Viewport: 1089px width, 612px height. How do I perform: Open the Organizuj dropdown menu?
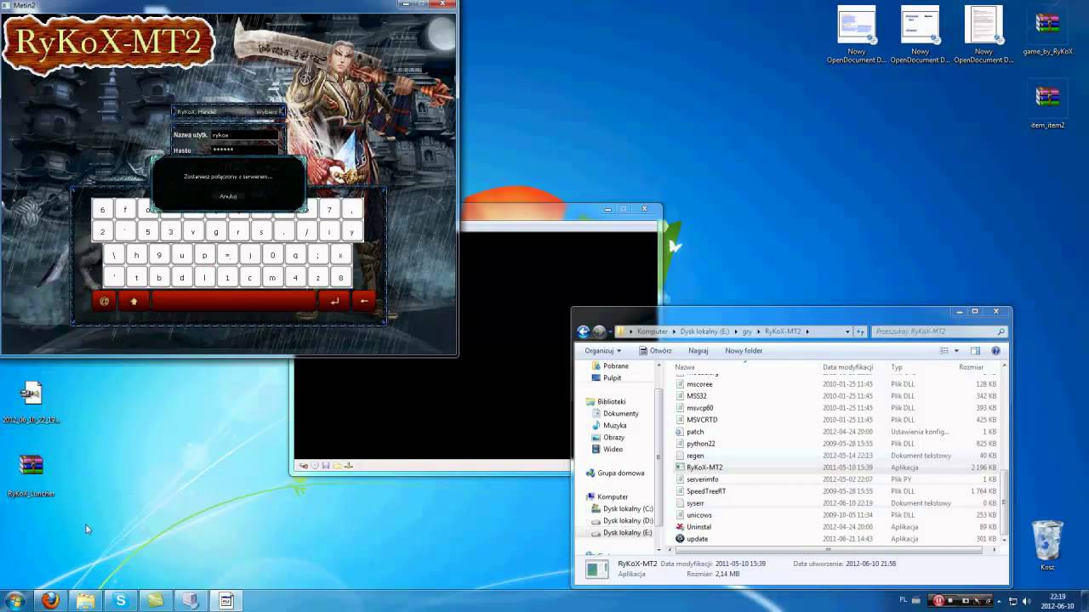point(602,350)
